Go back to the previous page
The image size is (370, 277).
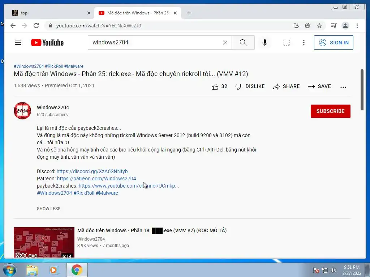(13, 26)
